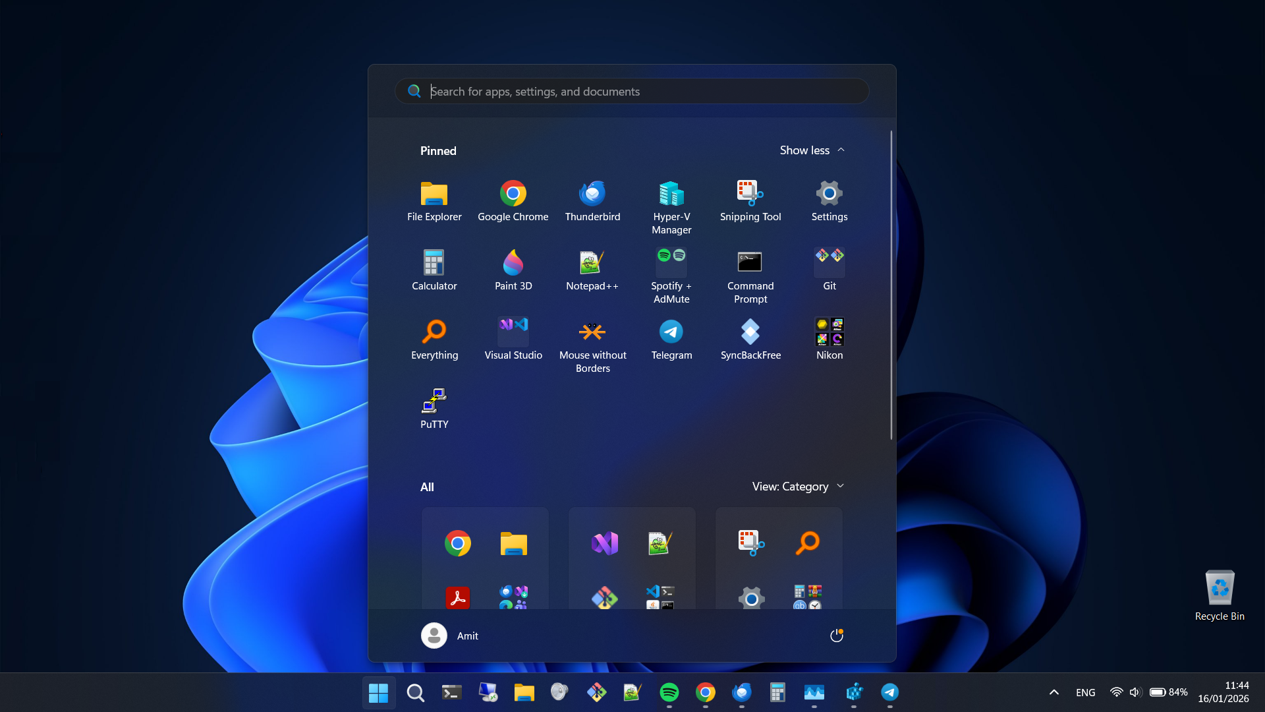The height and width of the screenshot is (712, 1265).
Task: Expand the Spotify + AdMute pinned folder
Action: coord(671,277)
